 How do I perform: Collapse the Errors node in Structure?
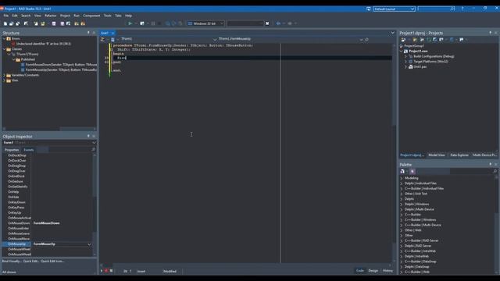pos(4,38)
